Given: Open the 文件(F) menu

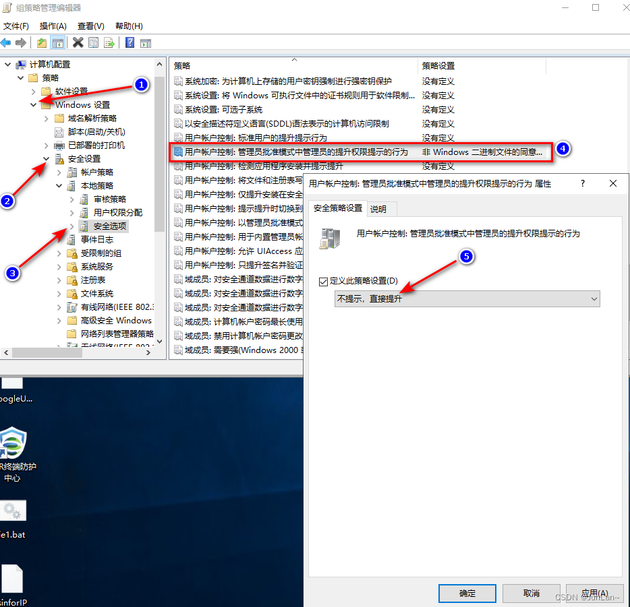Looking at the screenshot, I should coord(16,26).
